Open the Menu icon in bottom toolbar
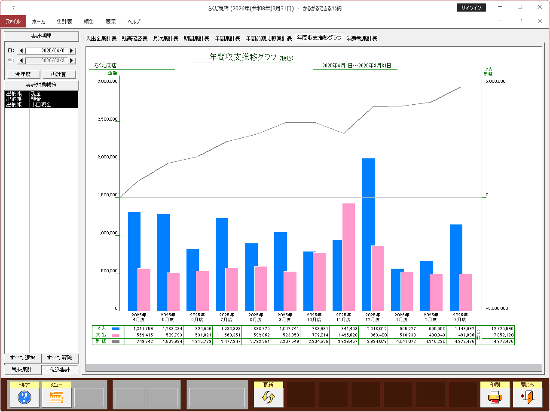 (56, 397)
